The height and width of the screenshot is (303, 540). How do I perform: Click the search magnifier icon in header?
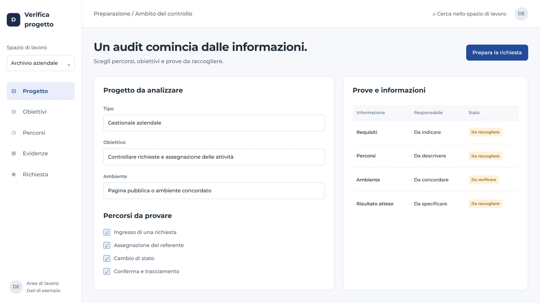tap(434, 14)
